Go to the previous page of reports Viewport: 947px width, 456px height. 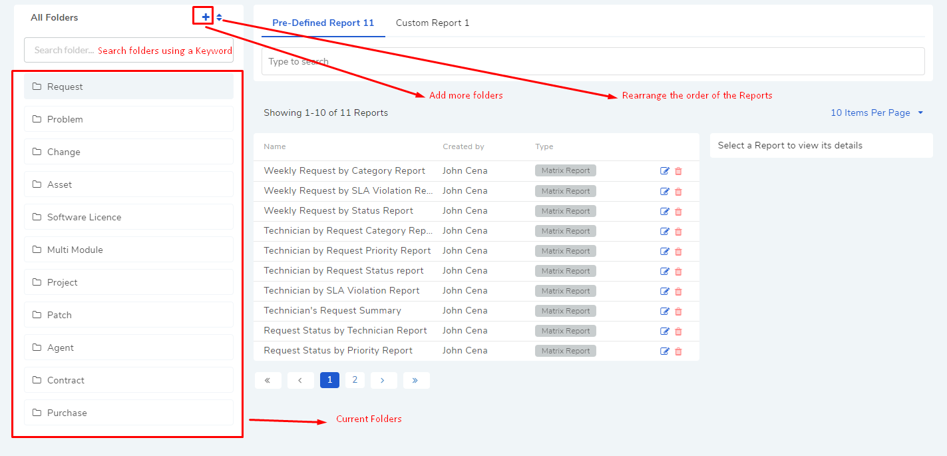tap(300, 380)
